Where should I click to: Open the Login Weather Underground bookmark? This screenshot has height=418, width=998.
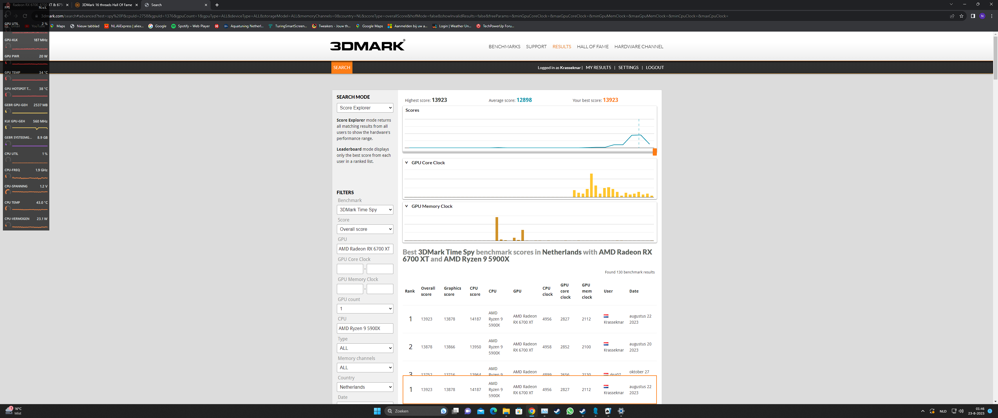[452, 26]
